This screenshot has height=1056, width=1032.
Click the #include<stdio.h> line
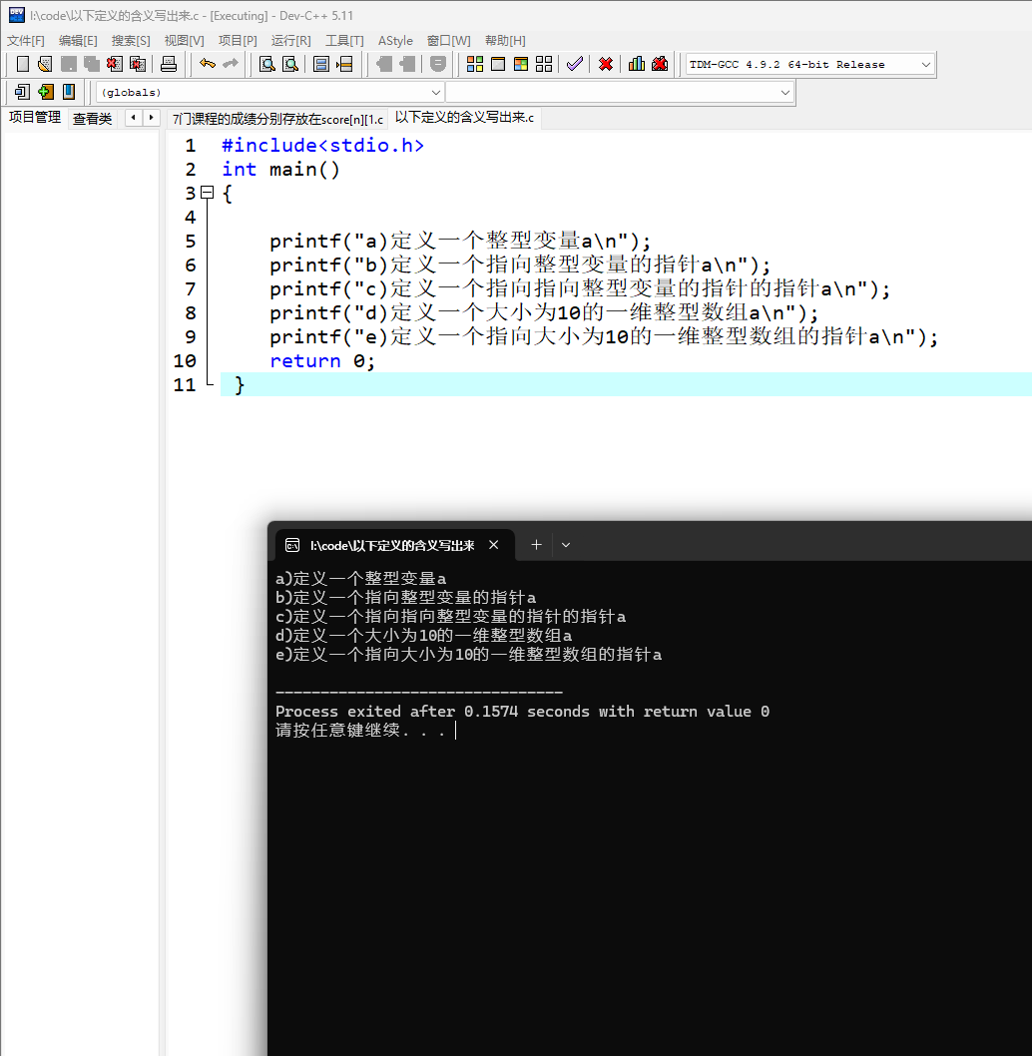click(323, 146)
